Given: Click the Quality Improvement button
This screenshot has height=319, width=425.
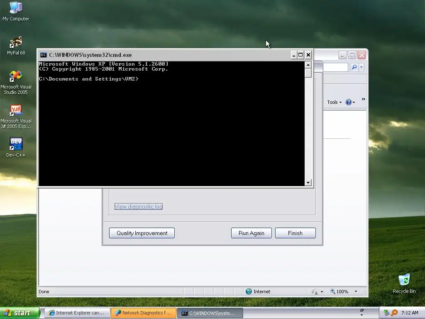Looking at the screenshot, I should 142,233.
